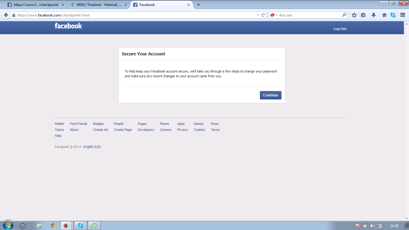The width and height of the screenshot is (409, 230).
Task: Open the Firefox hamburger menu
Action: [403, 15]
